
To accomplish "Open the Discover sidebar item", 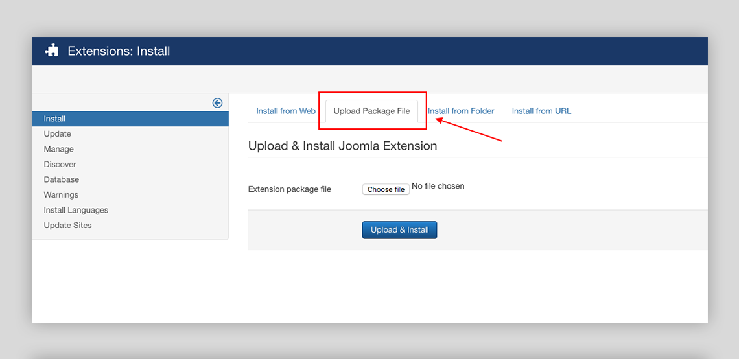I will [x=60, y=165].
